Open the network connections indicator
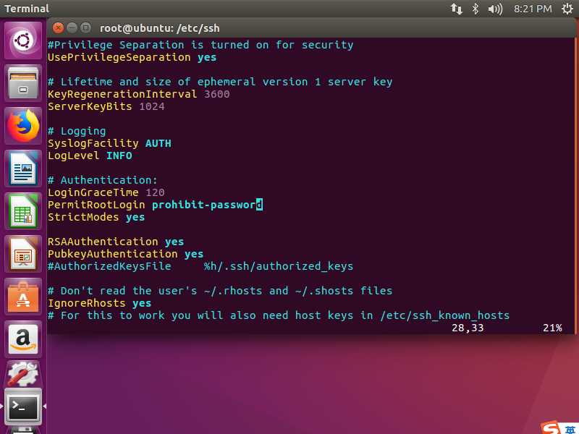Image resolution: width=579 pixels, height=434 pixels. click(457, 9)
